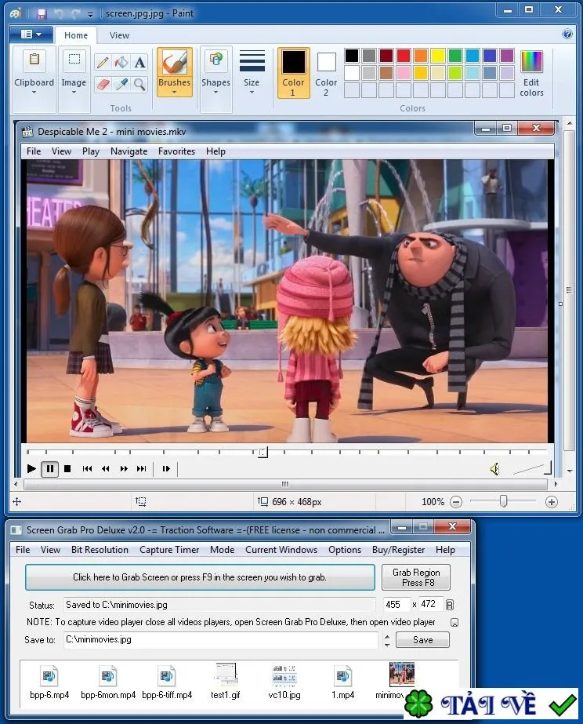Pick the yellow color swatch in the palette
Screen dimensions: 583x724
coord(438,56)
